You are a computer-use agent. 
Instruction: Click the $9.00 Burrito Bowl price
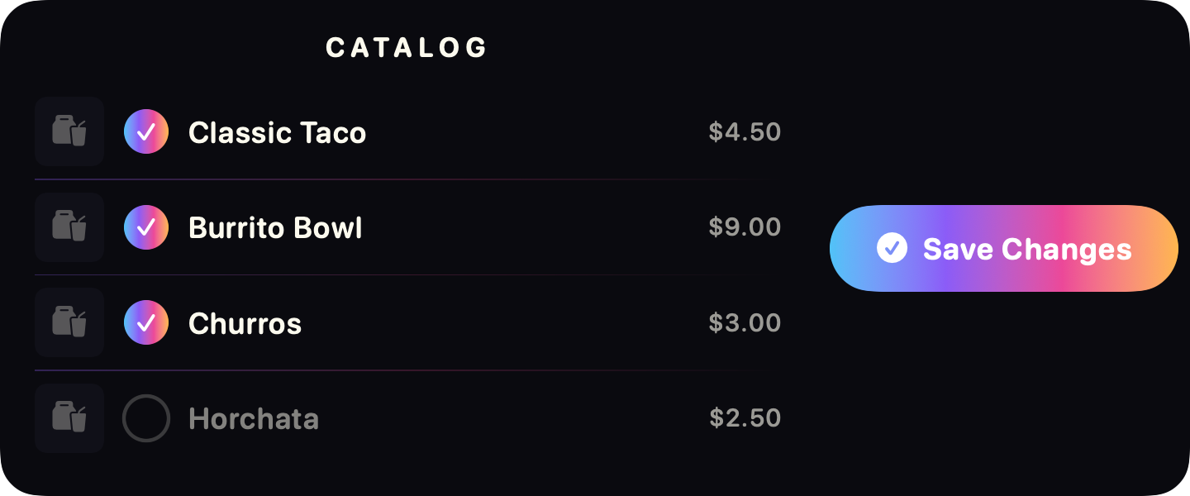[745, 227]
